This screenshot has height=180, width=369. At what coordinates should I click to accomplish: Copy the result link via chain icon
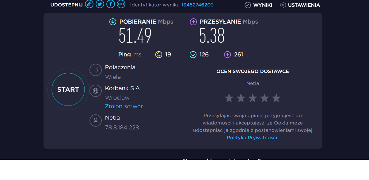pos(89,4)
